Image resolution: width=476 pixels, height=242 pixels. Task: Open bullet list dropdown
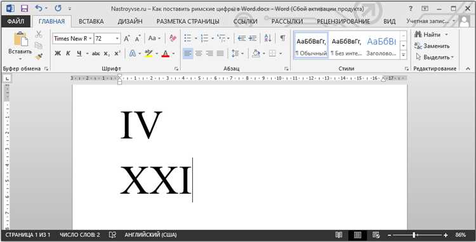(x=196, y=39)
